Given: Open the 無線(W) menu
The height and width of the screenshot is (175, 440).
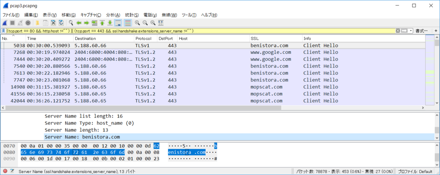Looking at the screenshot, I should click(169, 15).
